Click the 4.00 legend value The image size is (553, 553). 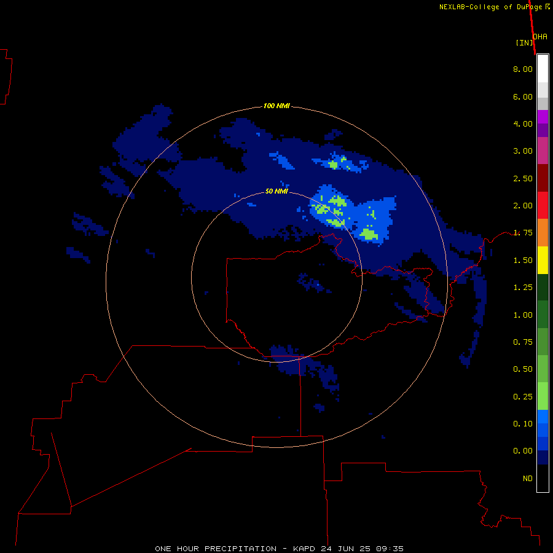click(523, 124)
